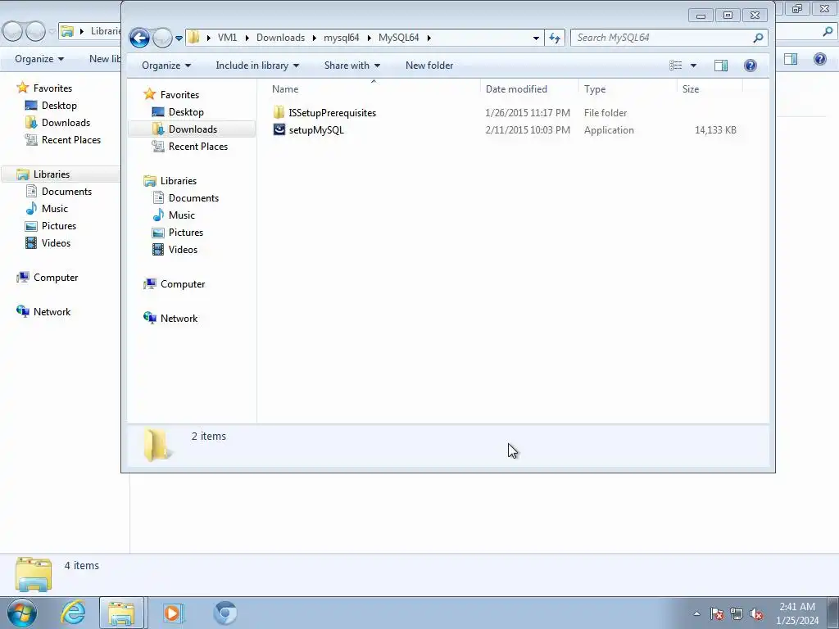Image resolution: width=839 pixels, height=629 pixels.
Task: Open the Organize menu in MySQL64 window
Action: click(166, 66)
